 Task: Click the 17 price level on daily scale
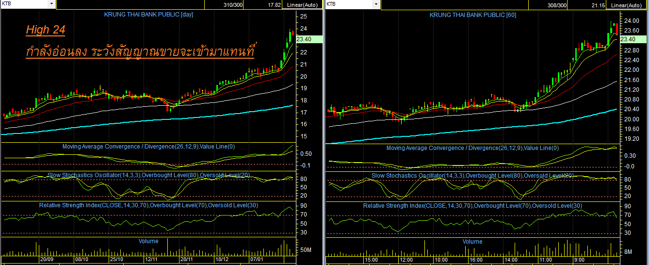303,113
